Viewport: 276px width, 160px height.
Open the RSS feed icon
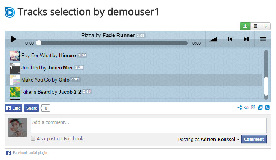pos(267,108)
